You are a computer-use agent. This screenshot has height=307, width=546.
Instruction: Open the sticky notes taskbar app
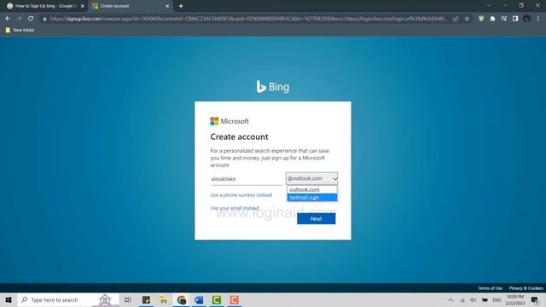pyautogui.click(x=146, y=299)
